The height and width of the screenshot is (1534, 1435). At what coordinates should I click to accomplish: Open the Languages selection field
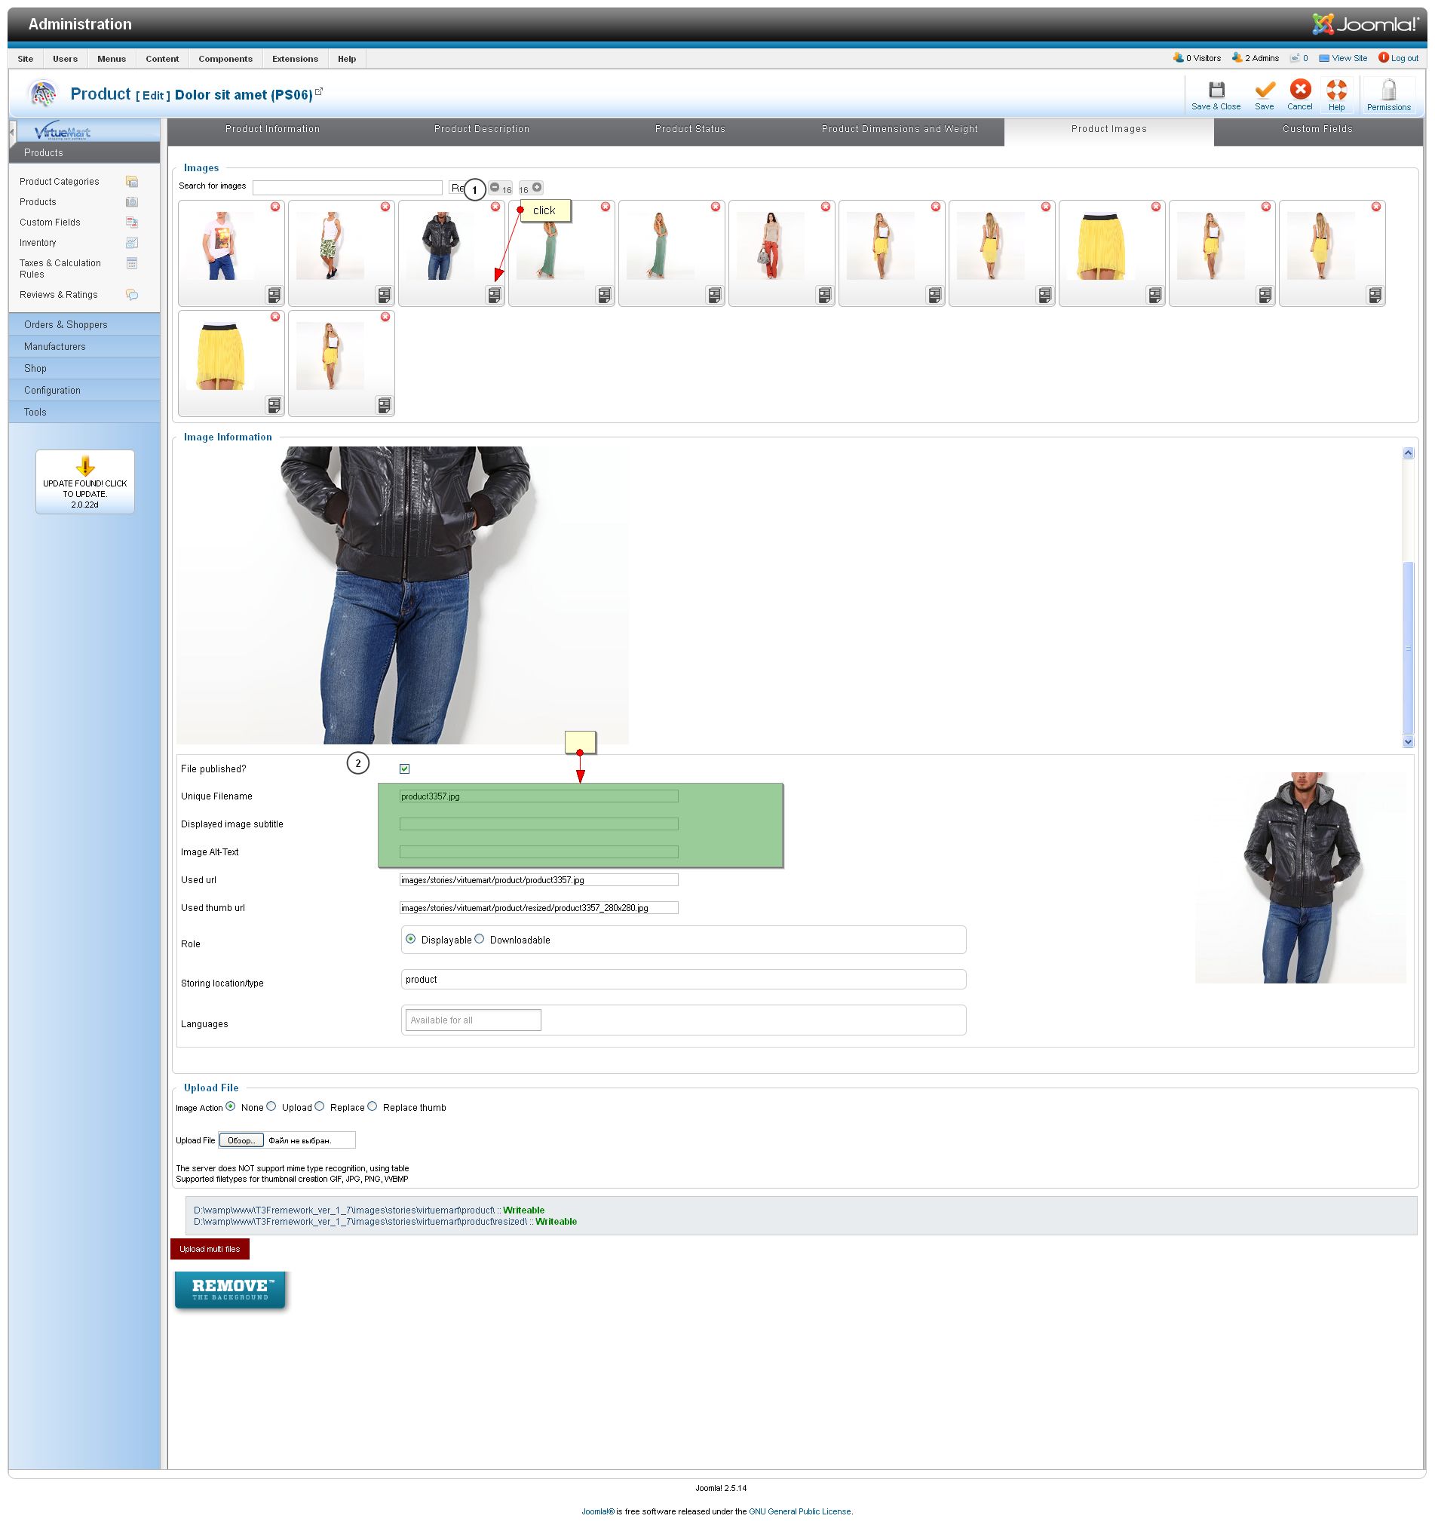click(473, 1020)
